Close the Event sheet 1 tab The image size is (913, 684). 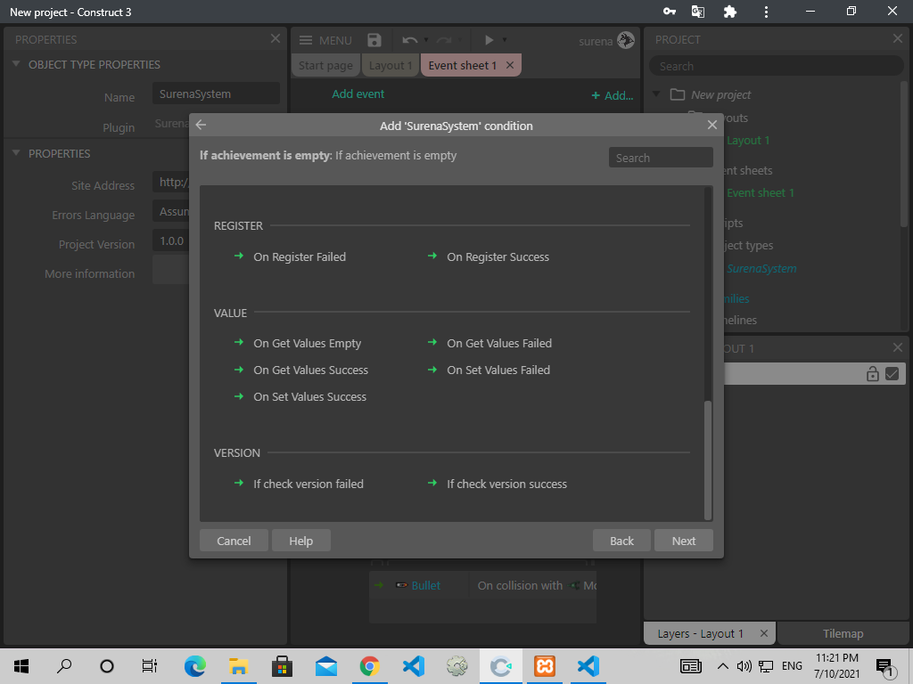tap(510, 65)
